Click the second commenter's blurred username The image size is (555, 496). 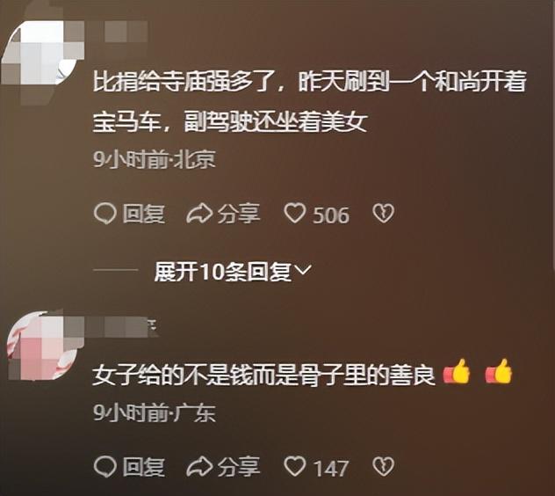(x=119, y=327)
